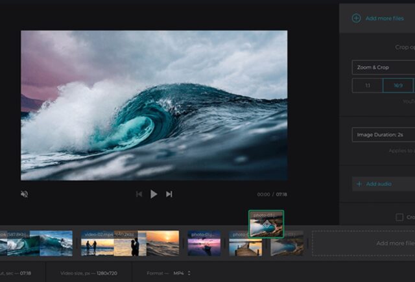Select the 16:9 aspect ratio
Image resolution: width=415 pixels, height=282 pixels.
click(x=398, y=86)
